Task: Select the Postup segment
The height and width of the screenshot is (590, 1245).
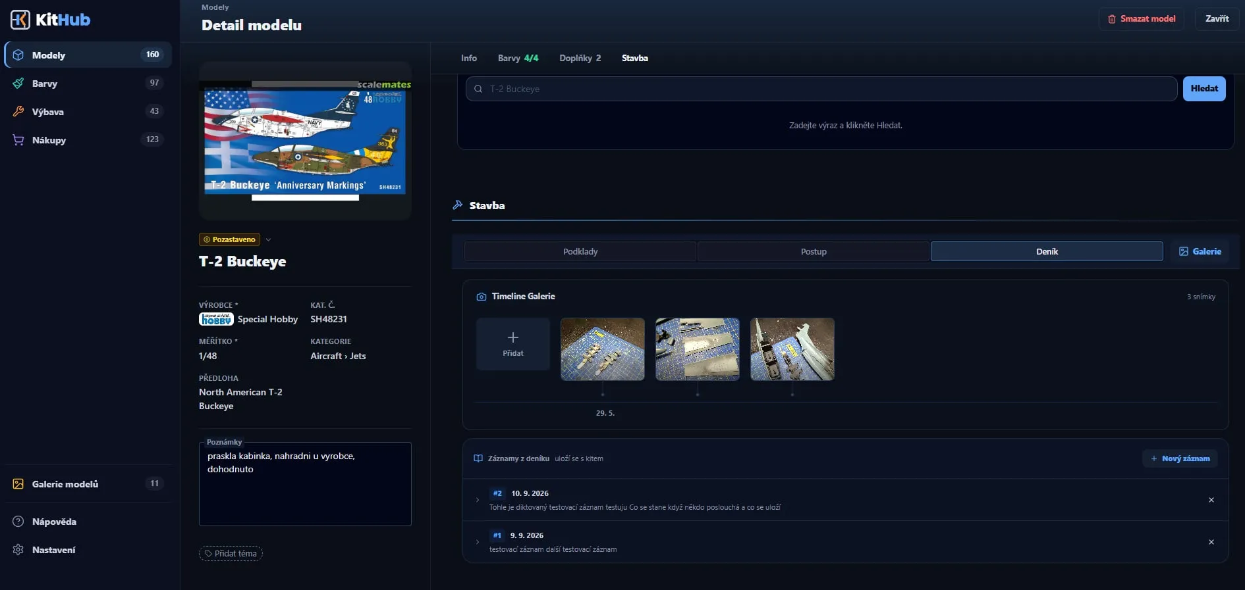Action: [x=814, y=251]
